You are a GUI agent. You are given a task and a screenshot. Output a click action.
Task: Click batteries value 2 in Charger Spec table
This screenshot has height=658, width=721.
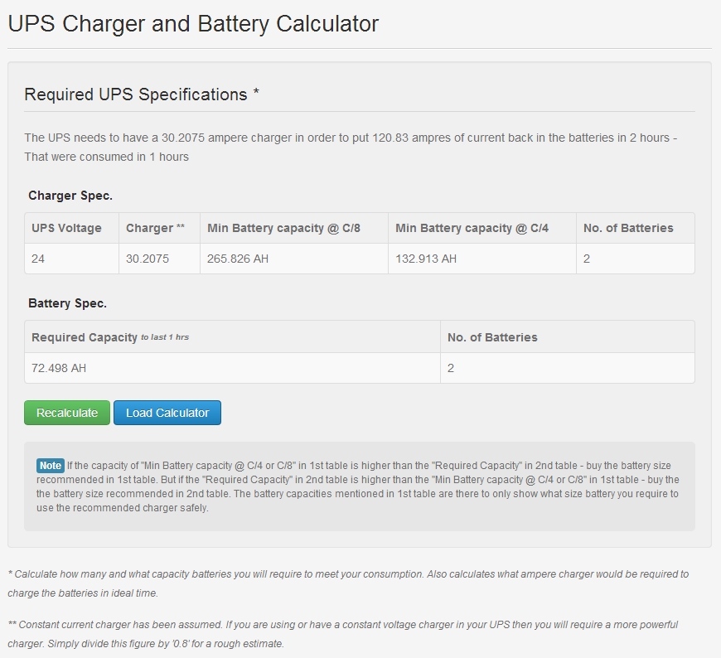pyautogui.click(x=636, y=259)
